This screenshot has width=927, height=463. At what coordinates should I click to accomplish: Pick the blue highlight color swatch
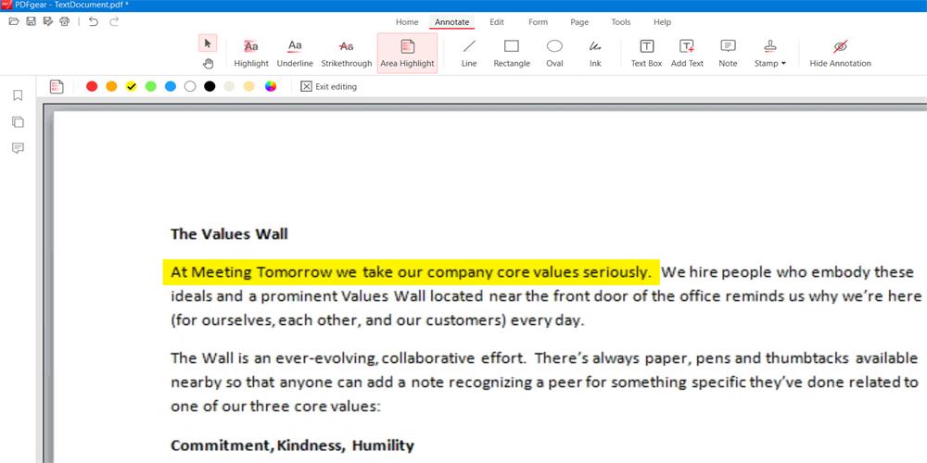coord(171,86)
